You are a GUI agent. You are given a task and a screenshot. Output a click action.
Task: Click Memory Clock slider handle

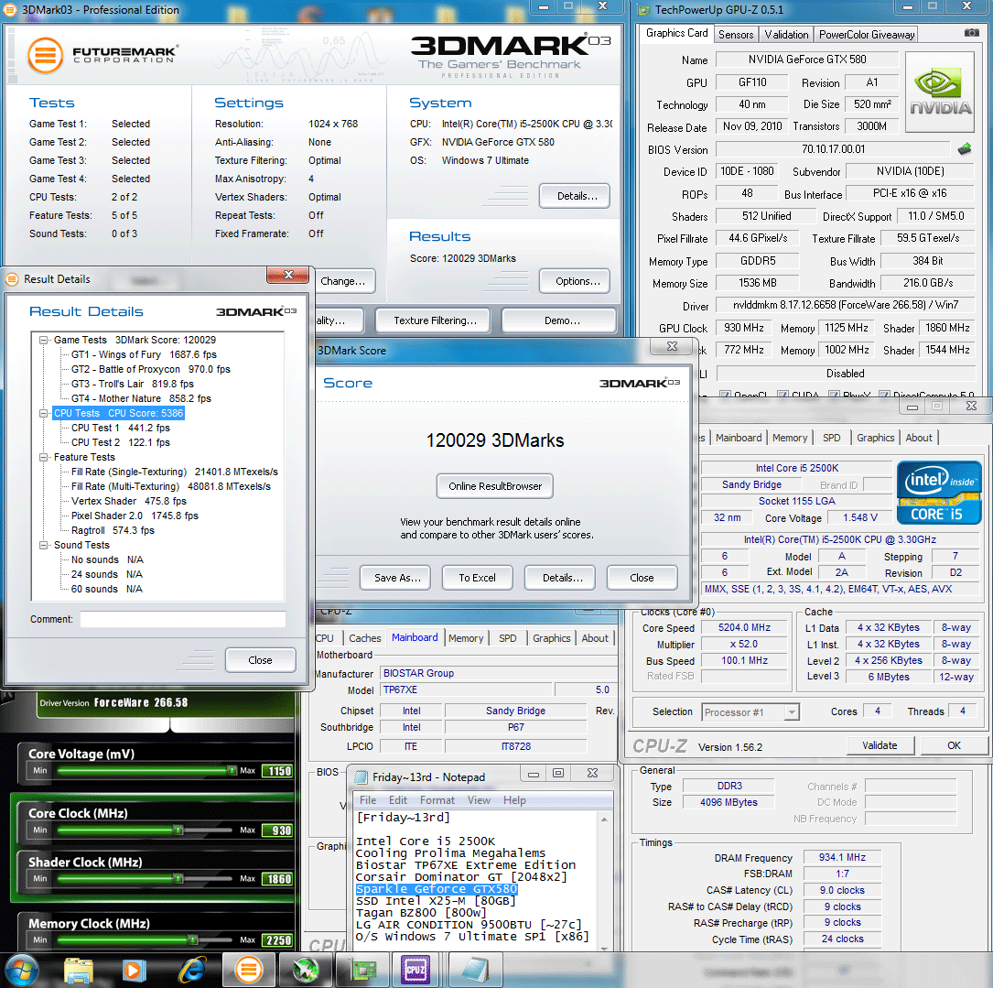[192, 939]
